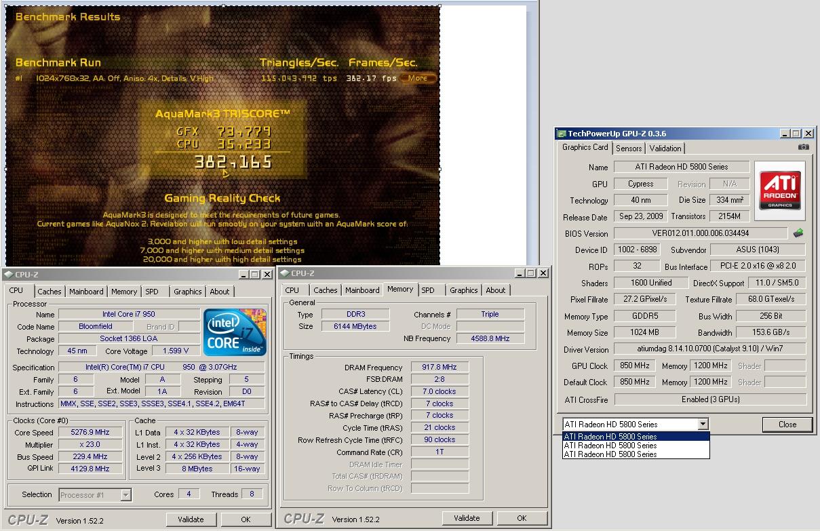Open Graphics tab in left CPU-Z window

(x=188, y=292)
